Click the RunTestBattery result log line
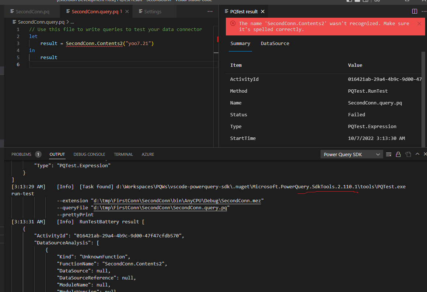The height and width of the screenshot is (292, 427). [x=78, y=222]
